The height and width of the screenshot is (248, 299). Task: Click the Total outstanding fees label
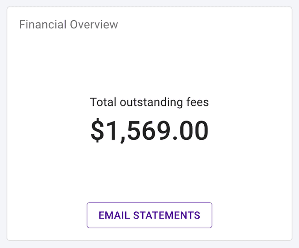point(149,102)
